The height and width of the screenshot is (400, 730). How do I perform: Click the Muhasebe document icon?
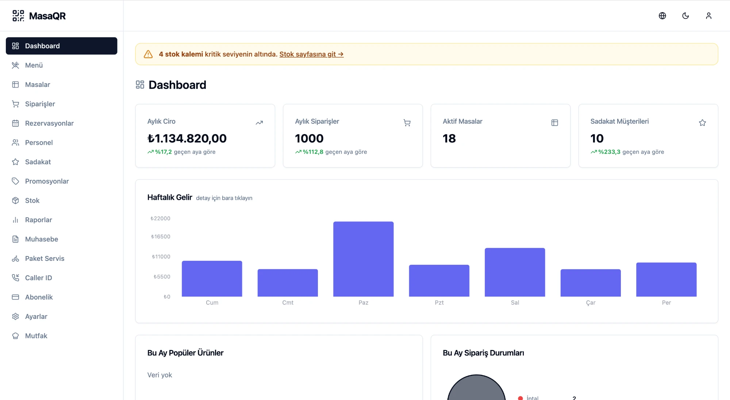(15, 239)
